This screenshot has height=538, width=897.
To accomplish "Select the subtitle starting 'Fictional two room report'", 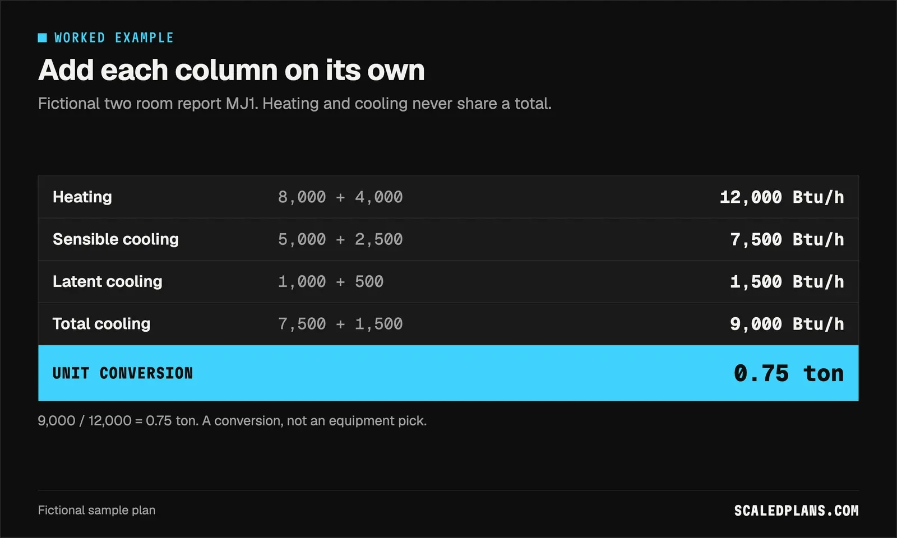I will click(x=295, y=104).
